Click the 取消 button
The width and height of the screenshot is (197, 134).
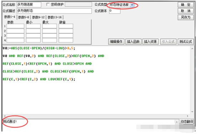click(186, 11)
